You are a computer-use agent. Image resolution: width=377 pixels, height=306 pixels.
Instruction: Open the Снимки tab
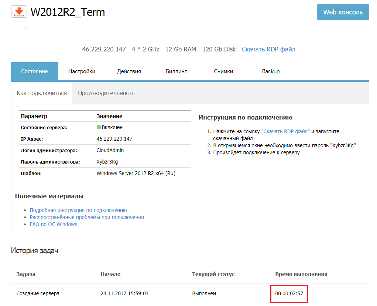tap(223, 71)
